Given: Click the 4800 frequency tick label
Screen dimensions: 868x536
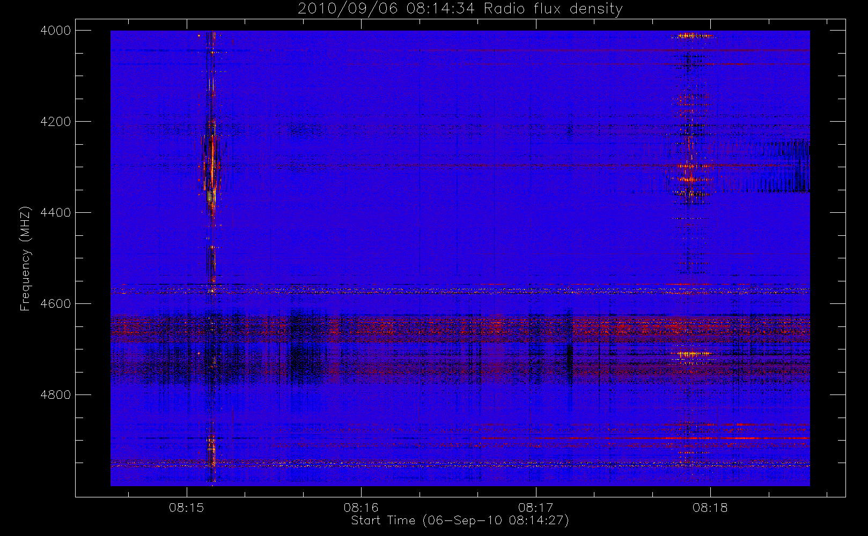Looking at the screenshot, I should pos(56,395).
